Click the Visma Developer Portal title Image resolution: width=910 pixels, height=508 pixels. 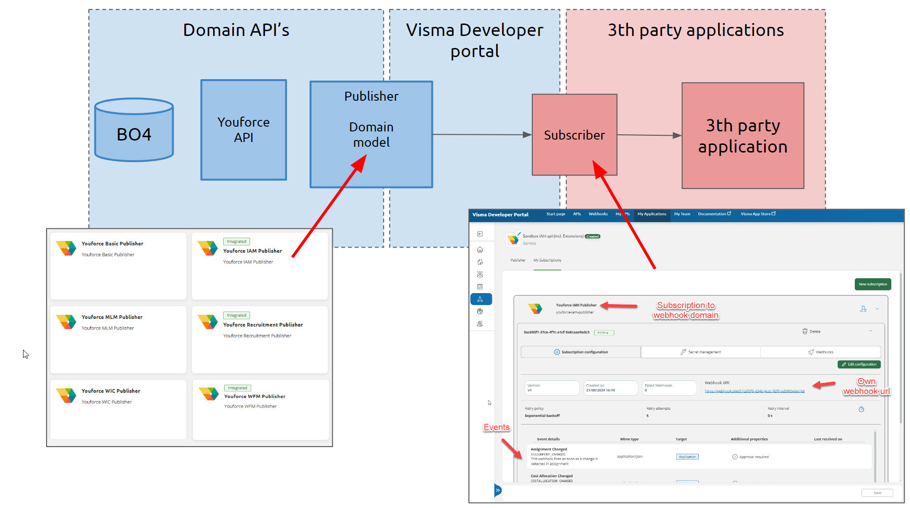tap(500, 214)
